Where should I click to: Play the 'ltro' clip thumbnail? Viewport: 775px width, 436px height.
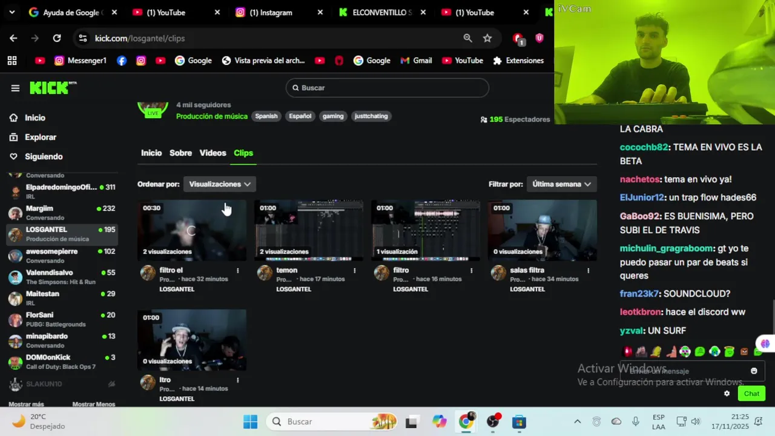(x=192, y=340)
